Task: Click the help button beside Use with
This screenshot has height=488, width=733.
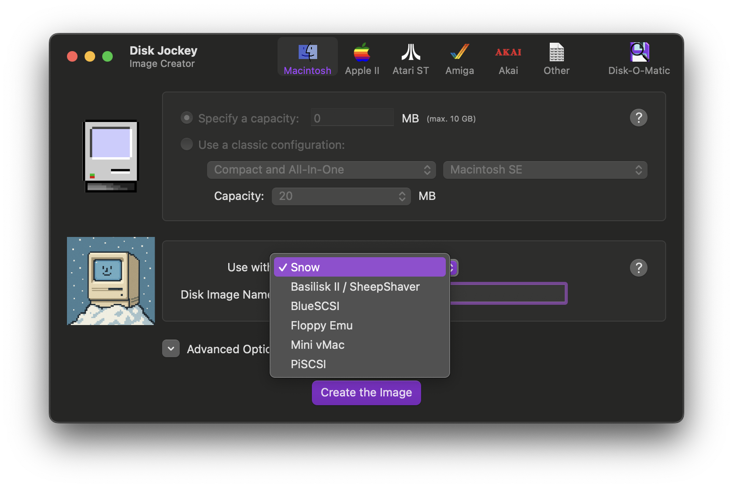Action: [638, 268]
